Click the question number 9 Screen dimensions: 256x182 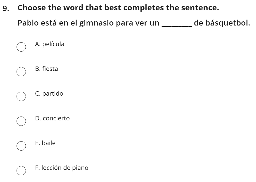[6, 8]
